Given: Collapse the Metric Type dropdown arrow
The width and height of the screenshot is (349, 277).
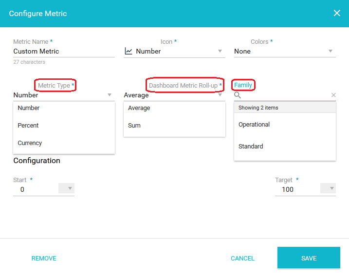Looking at the screenshot, I should click(110, 95).
